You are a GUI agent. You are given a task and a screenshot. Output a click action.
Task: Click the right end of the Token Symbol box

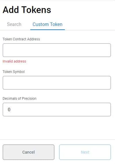(x=108, y=83)
